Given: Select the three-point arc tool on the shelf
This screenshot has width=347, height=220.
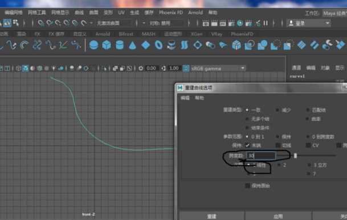Looking at the screenshot, I should (24, 45).
